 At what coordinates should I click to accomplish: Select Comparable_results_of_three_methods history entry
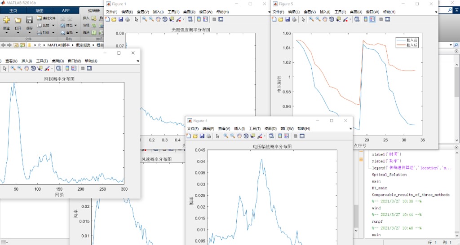(411, 195)
